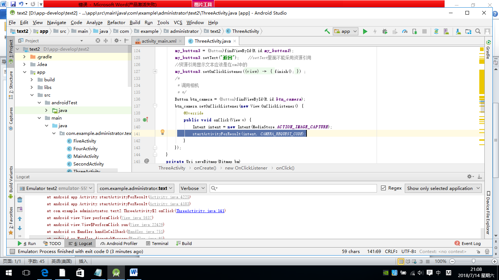Image resolution: width=499 pixels, height=280 pixels.
Task: Open the VCS menu
Action: pos(178,22)
